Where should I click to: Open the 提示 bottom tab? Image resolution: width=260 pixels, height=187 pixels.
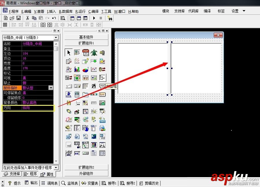14,183
